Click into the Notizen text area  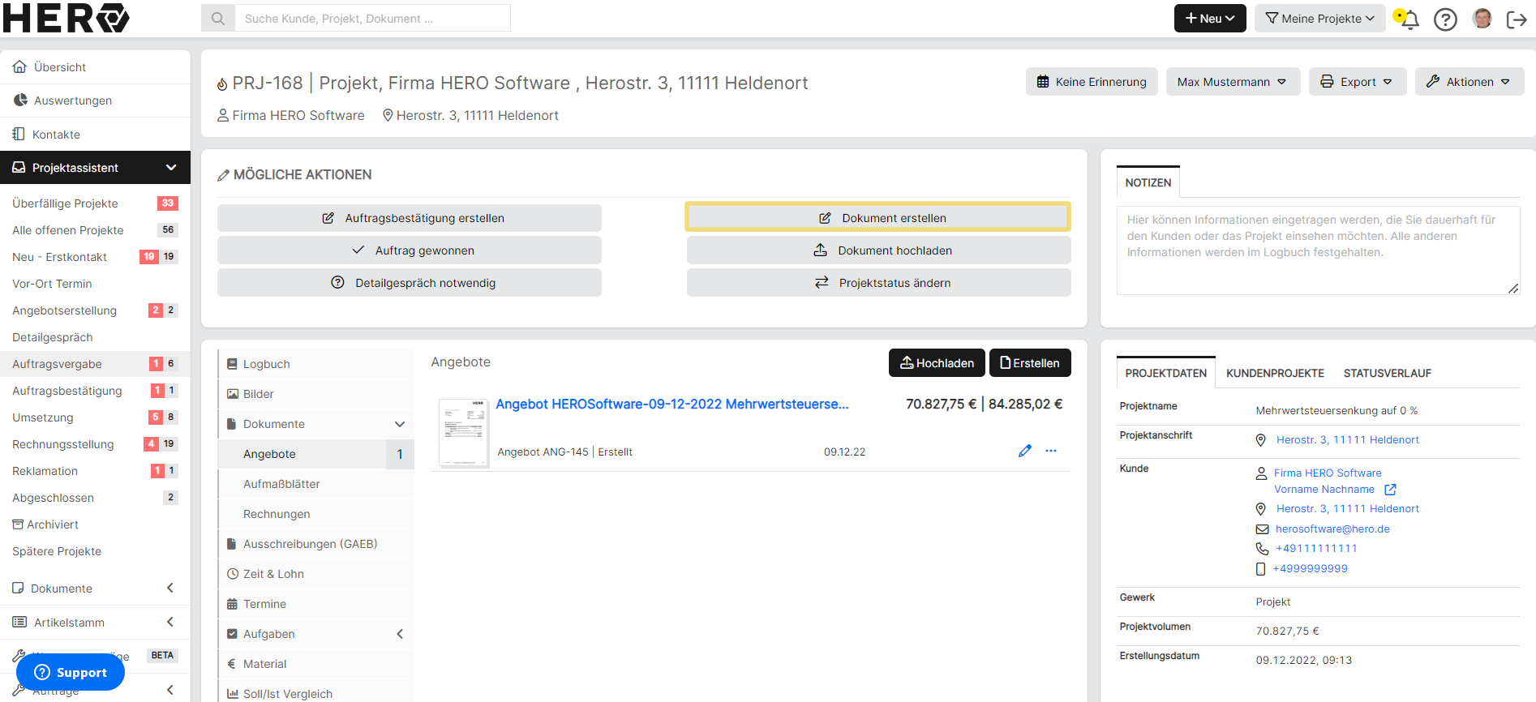pyautogui.click(x=1318, y=249)
